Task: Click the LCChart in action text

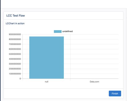Action: click(x=15, y=23)
